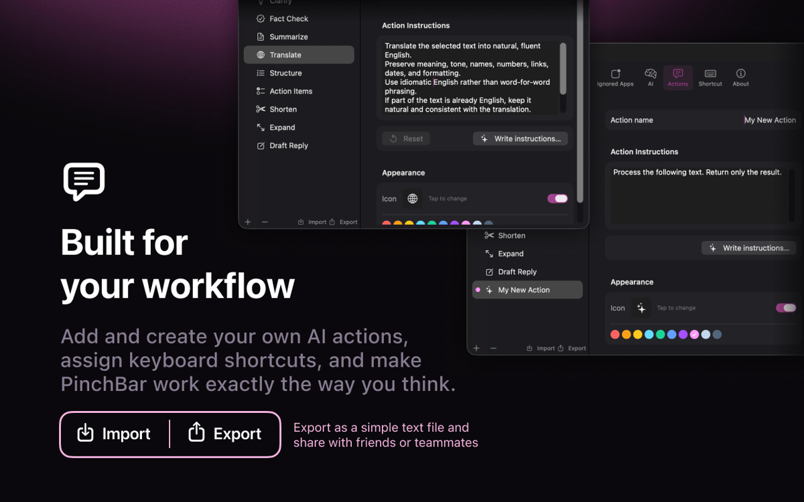The image size is (804, 502).
Task: Toggle the switch in the sparkles icon row
Action: 785,308
